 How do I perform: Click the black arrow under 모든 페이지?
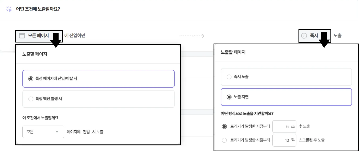pyautogui.click(x=56, y=40)
